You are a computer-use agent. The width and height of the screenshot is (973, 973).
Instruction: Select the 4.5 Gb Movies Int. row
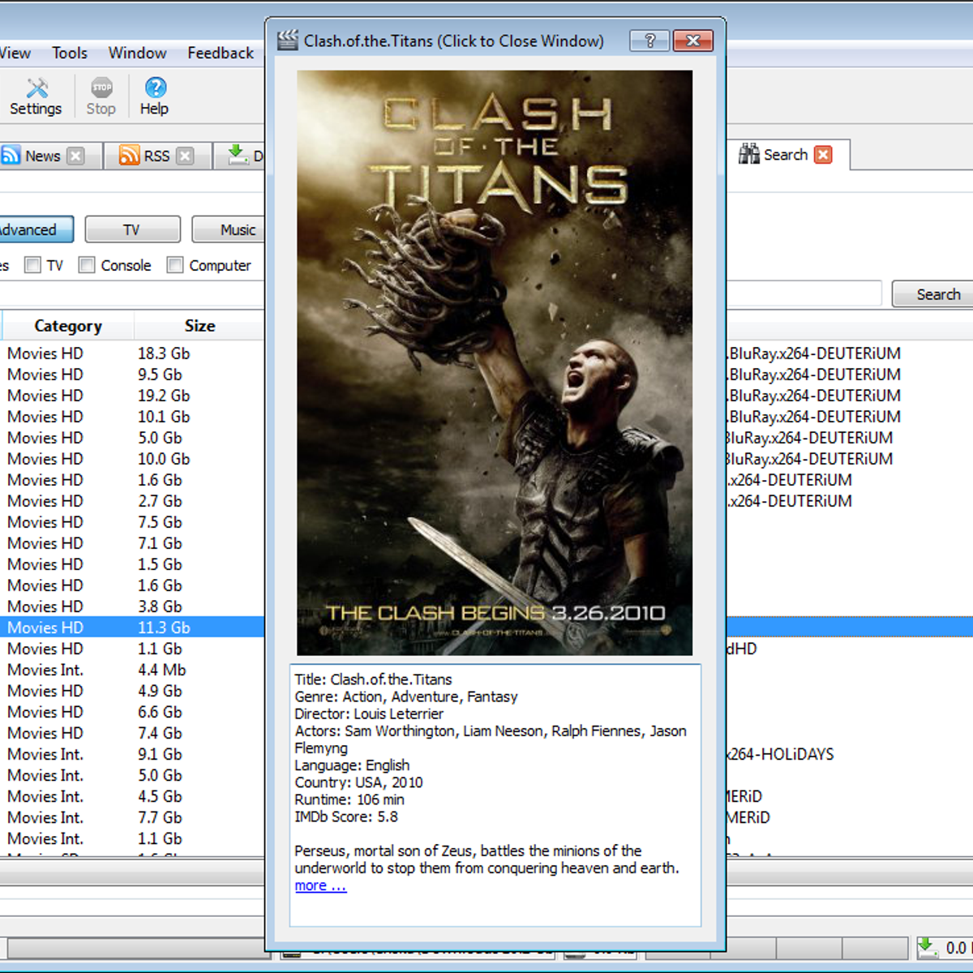point(132,796)
